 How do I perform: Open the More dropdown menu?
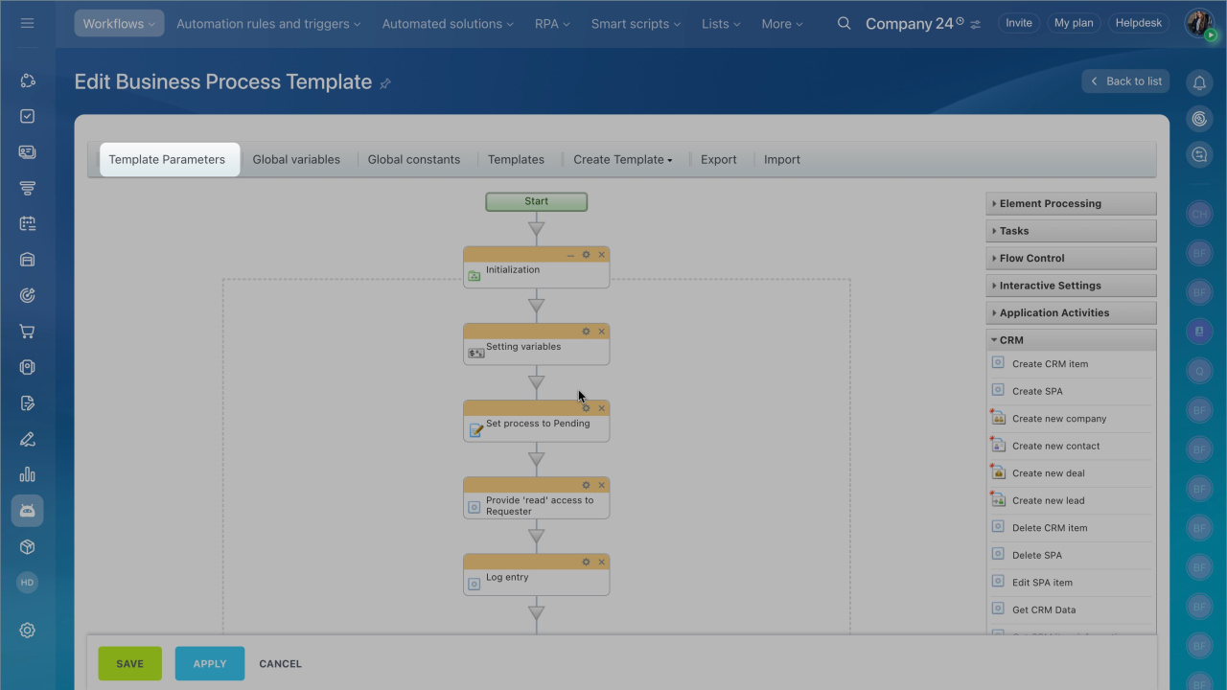coord(782,23)
